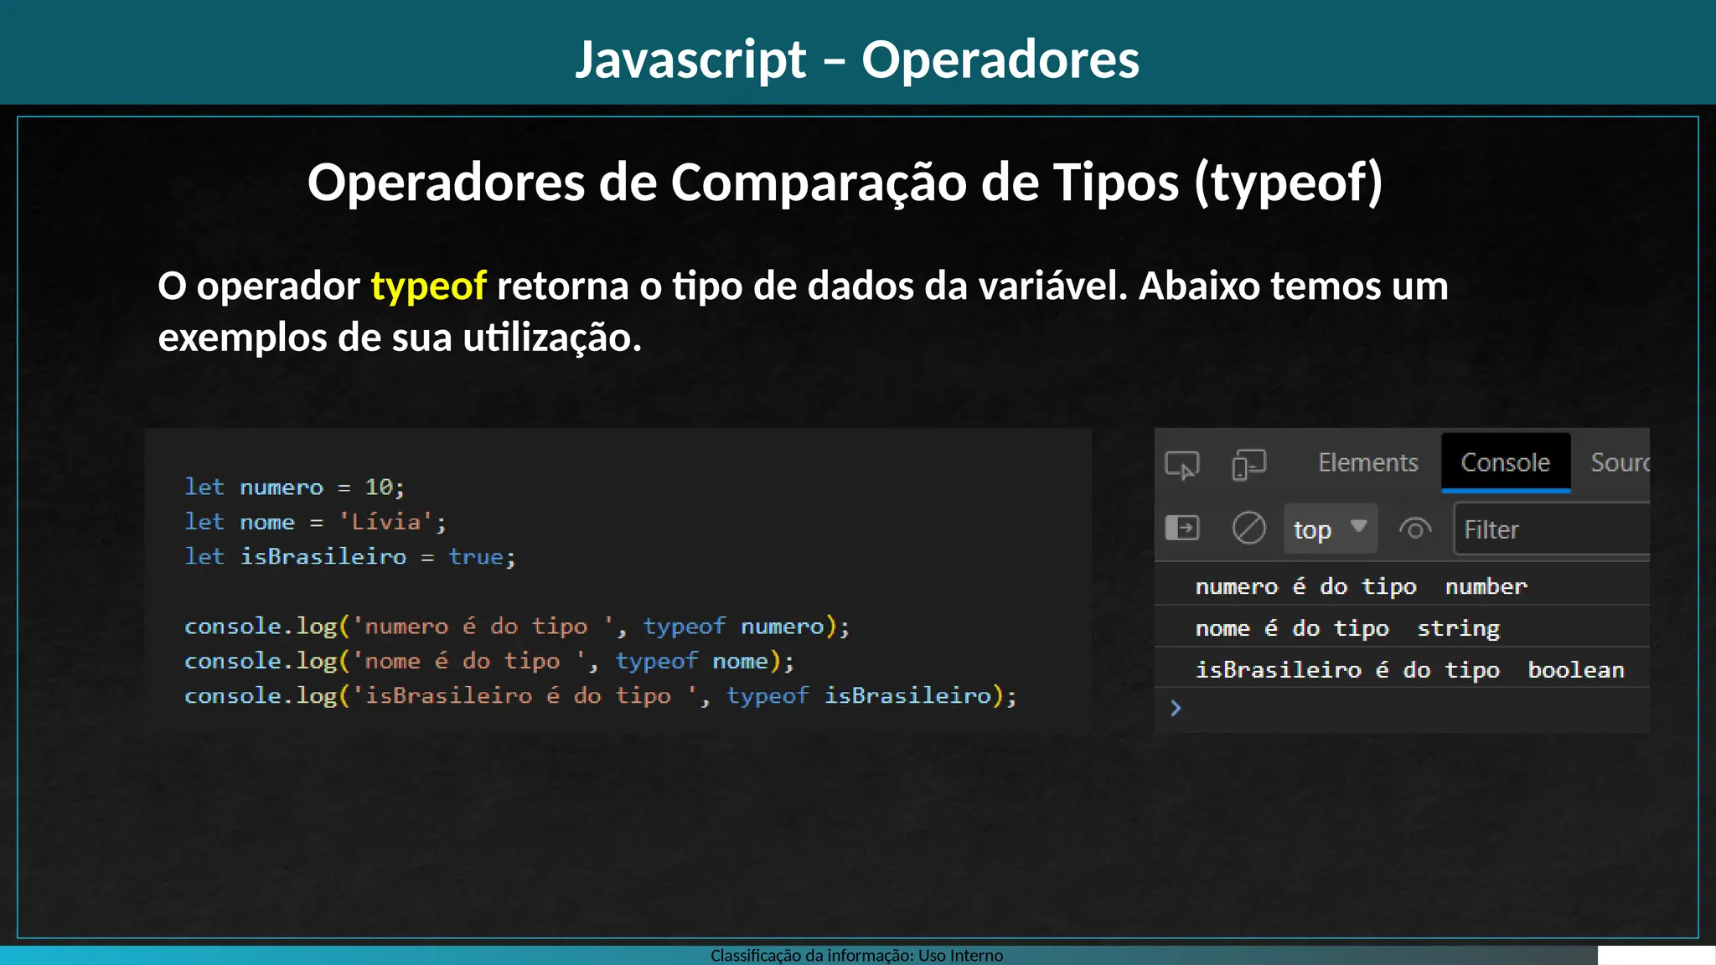Click the console.log line with typeof nome
The height and width of the screenshot is (965, 1716).
point(489,661)
